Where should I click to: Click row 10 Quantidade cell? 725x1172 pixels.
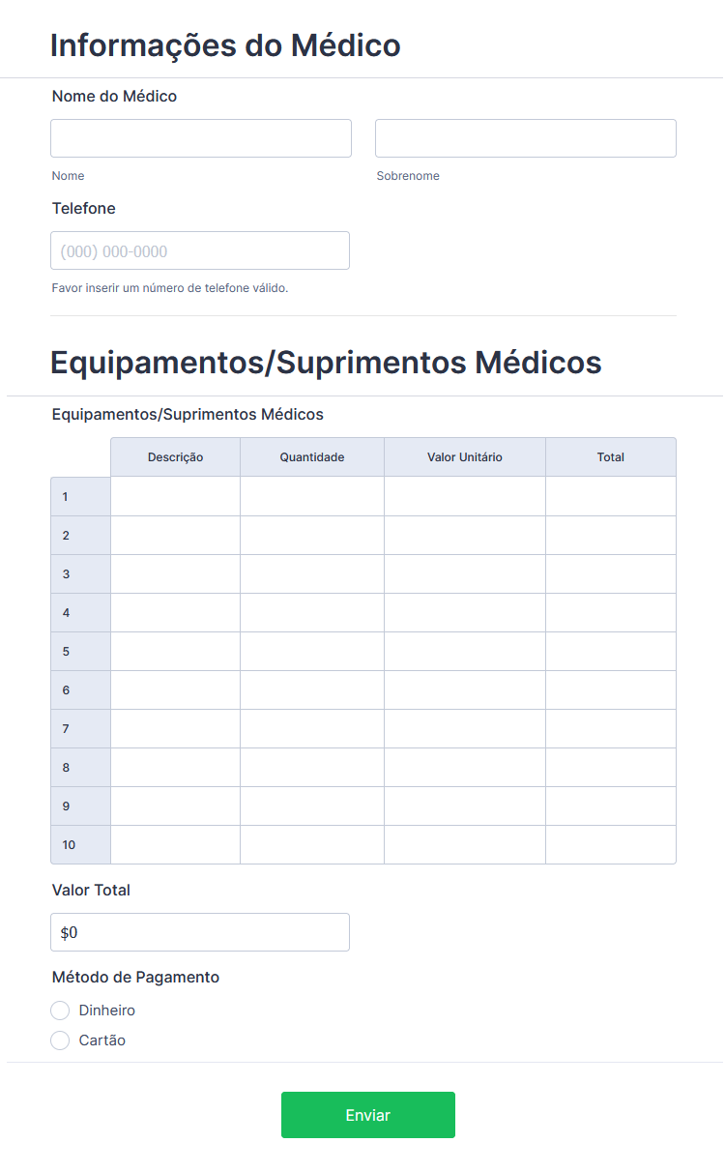click(x=311, y=844)
